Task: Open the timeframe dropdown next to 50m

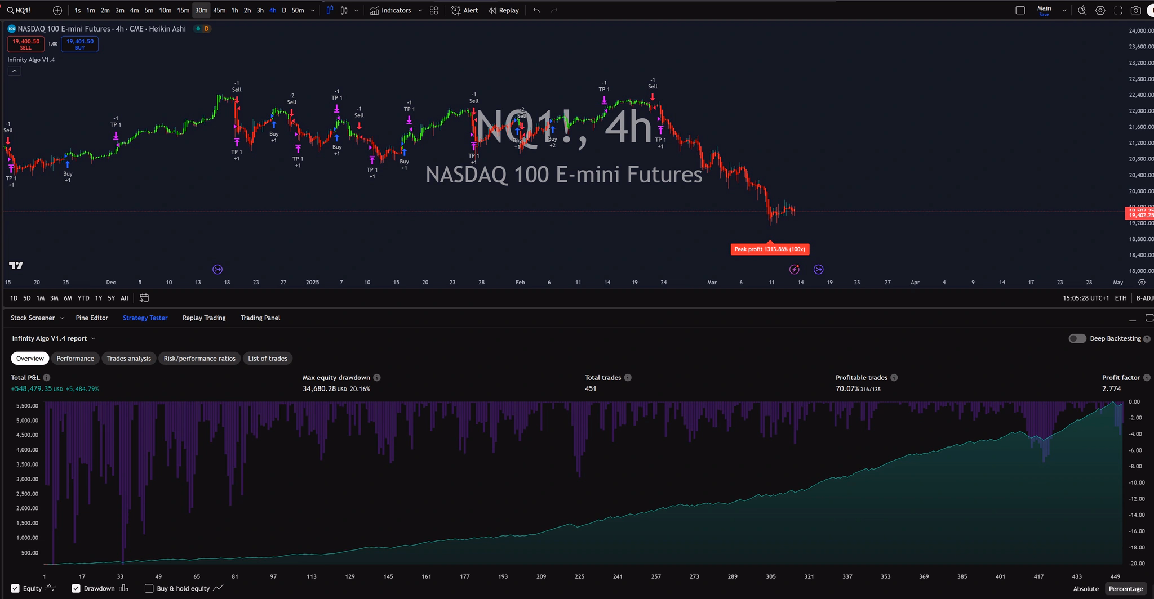Action: point(313,10)
